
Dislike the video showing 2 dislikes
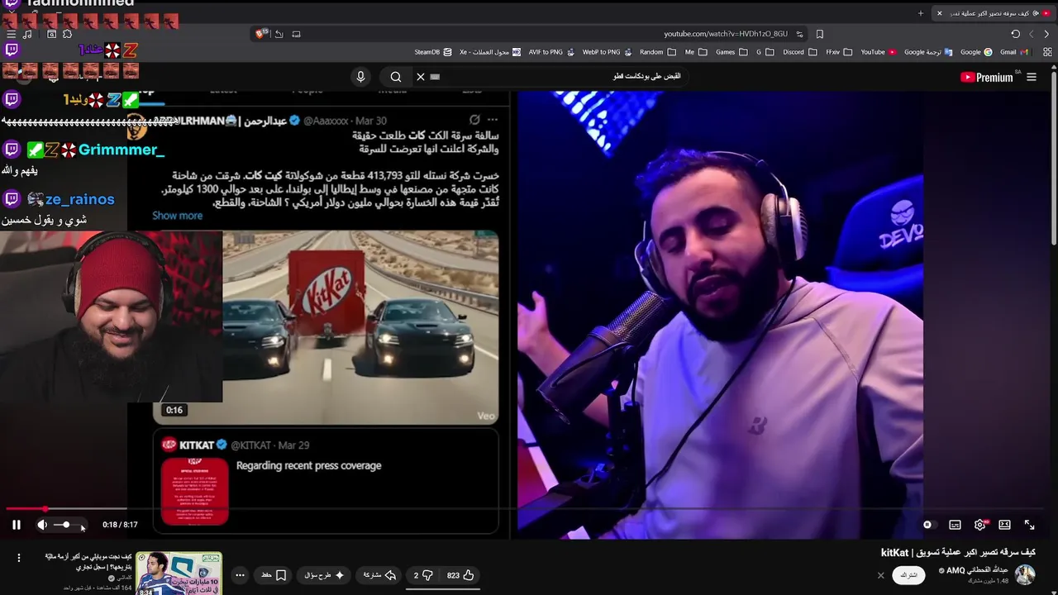pyautogui.click(x=423, y=575)
